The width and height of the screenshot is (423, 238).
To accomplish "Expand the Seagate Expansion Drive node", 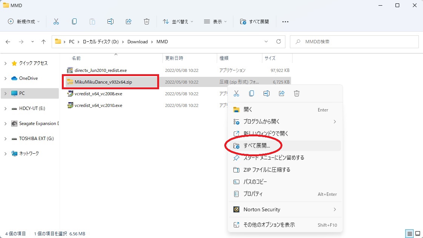I will [x=5, y=124].
